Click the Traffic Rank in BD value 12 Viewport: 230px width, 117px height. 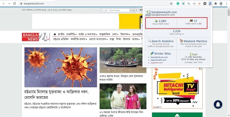[195, 21]
